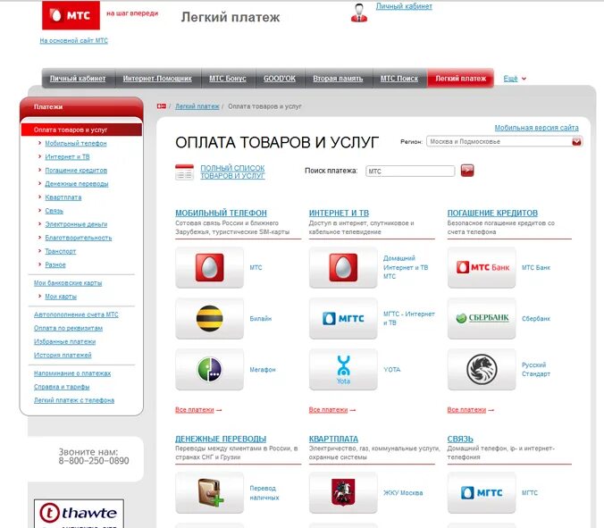Screen dimensions: 604x528
Task: Go to На основной сайт МТС link
Action: [73, 40]
